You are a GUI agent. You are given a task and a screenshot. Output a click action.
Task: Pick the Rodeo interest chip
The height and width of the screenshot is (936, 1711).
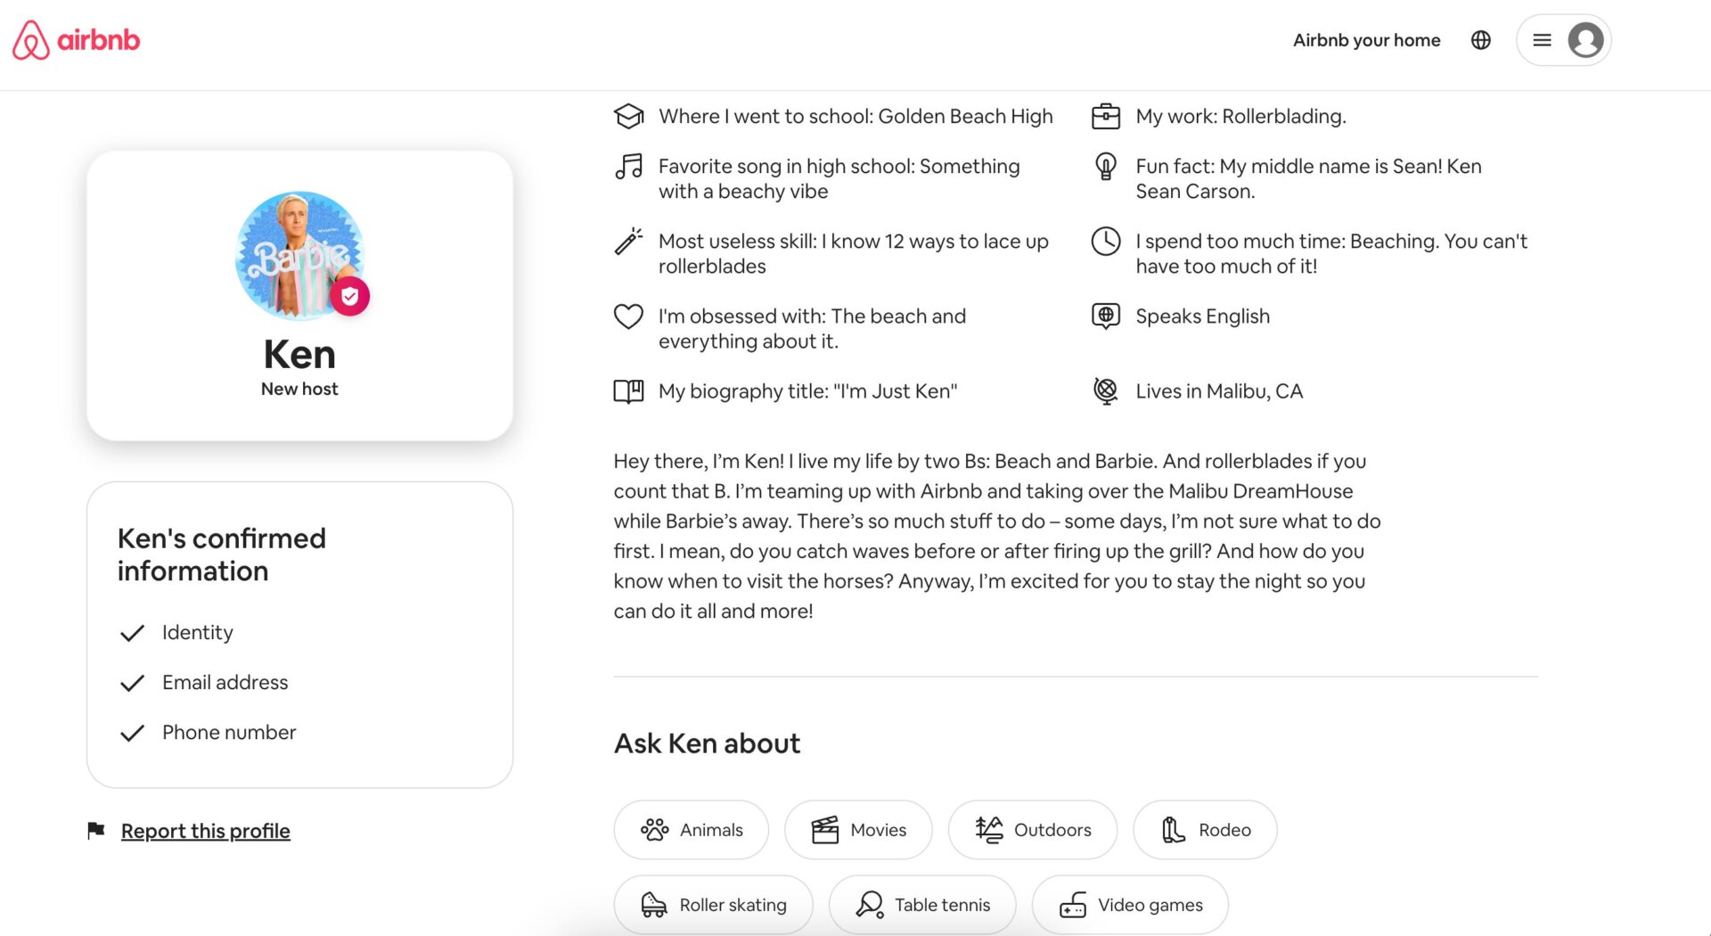point(1205,830)
